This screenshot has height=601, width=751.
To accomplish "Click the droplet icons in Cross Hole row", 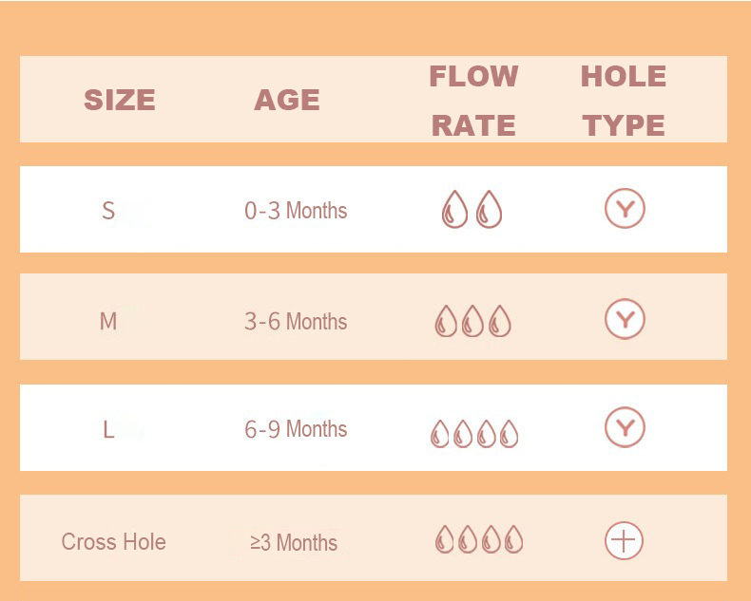I will click(478, 539).
